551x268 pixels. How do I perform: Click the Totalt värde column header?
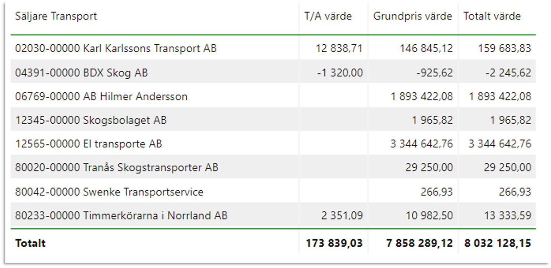(x=492, y=16)
